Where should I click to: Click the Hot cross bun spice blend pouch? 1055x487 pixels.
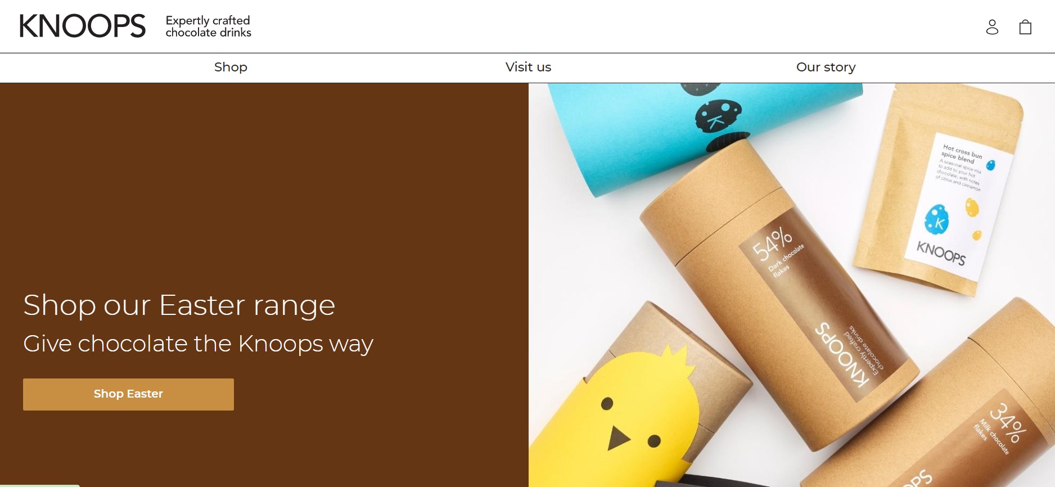[x=939, y=191]
